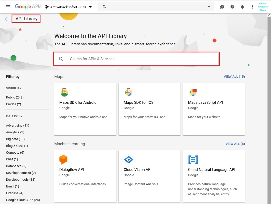Open the Maps JavaScript API card icon

click(193, 92)
